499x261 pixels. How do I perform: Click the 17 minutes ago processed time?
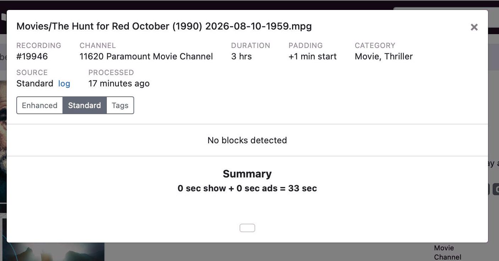tap(119, 84)
